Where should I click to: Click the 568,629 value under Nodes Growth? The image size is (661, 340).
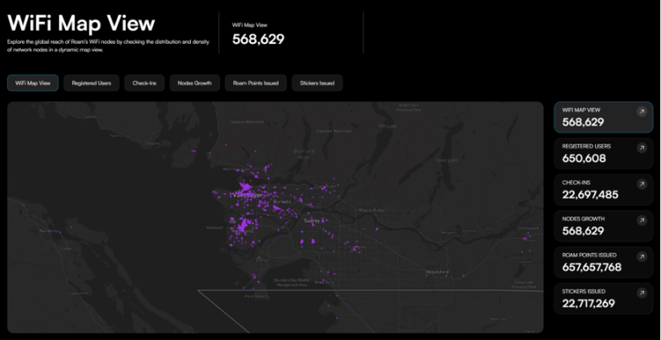[583, 231]
